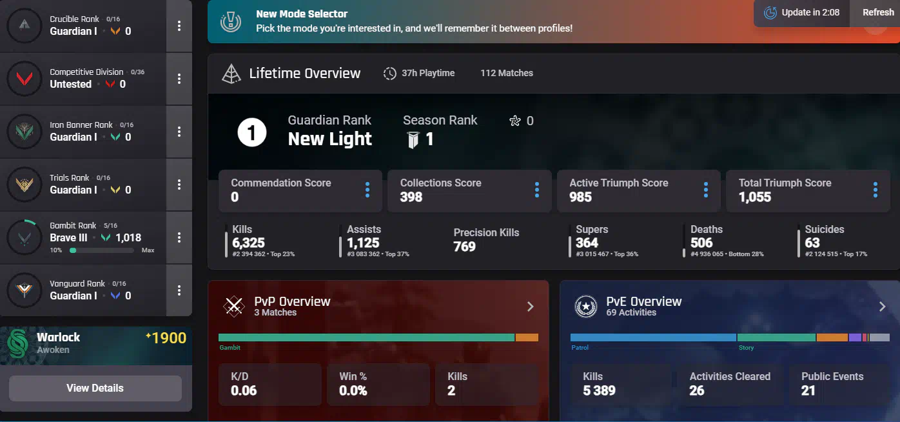Click the Precision Kills 769 stat
Image resolution: width=900 pixels, height=422 pixels.
pos(486,239)
